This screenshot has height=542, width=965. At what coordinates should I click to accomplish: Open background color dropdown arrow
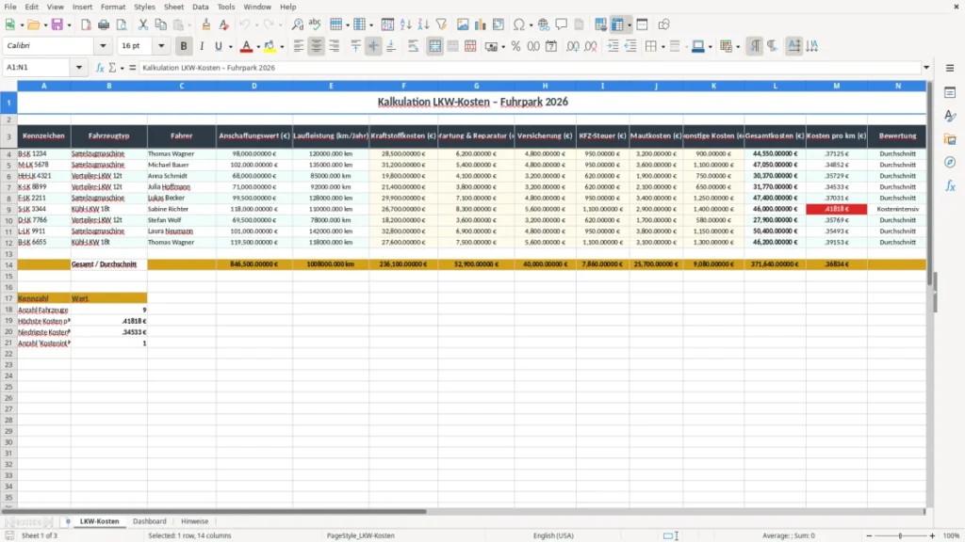tap(282, 46)
